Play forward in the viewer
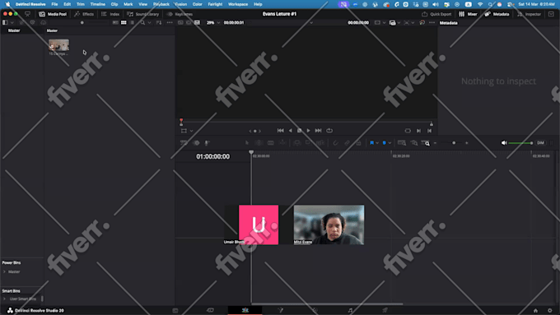The height and width of the screenshot is (315, 560). point(308,131)
